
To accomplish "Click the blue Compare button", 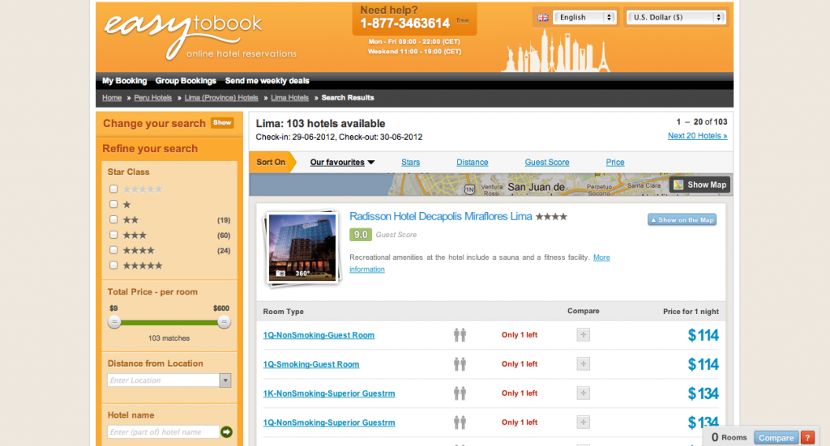I will tap(776, 438).
